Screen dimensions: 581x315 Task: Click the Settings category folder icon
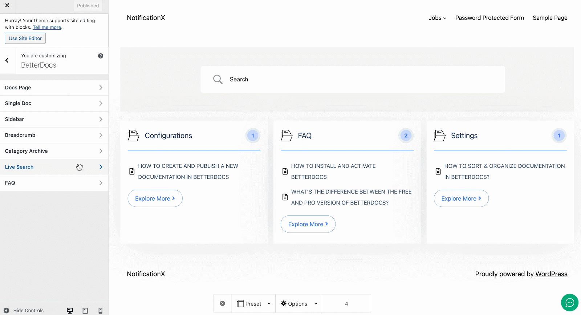[440, 136]
